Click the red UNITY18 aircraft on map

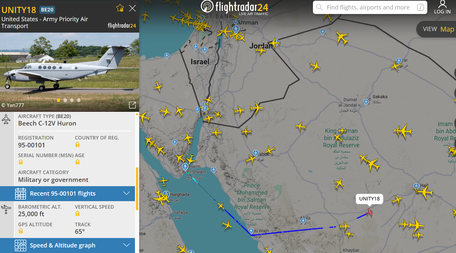point(369,213)
